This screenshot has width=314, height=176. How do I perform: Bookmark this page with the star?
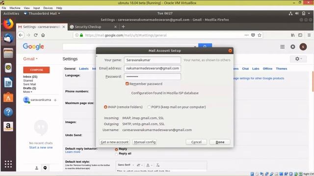[260, 35]
